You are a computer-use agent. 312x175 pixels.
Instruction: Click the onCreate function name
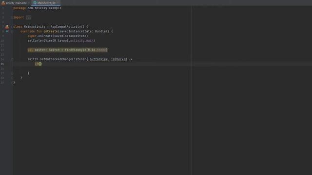click(51, 31)
